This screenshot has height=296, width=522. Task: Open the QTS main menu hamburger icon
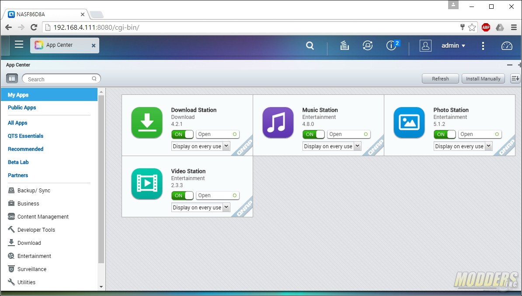coord(19,44)
